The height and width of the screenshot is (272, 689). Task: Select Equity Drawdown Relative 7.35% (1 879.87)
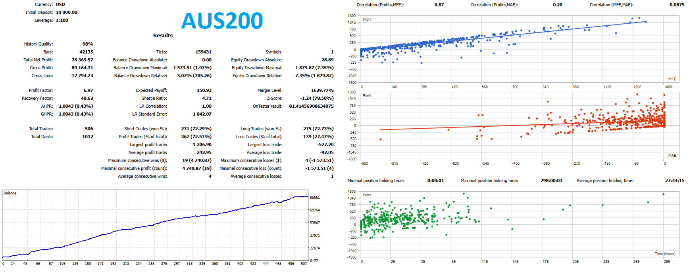(314, 76)
